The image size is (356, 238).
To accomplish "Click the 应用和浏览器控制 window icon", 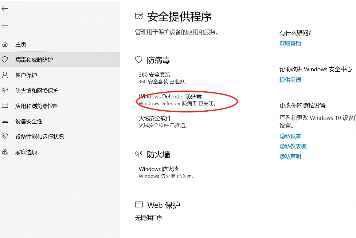I will click(x=5, y=106).
